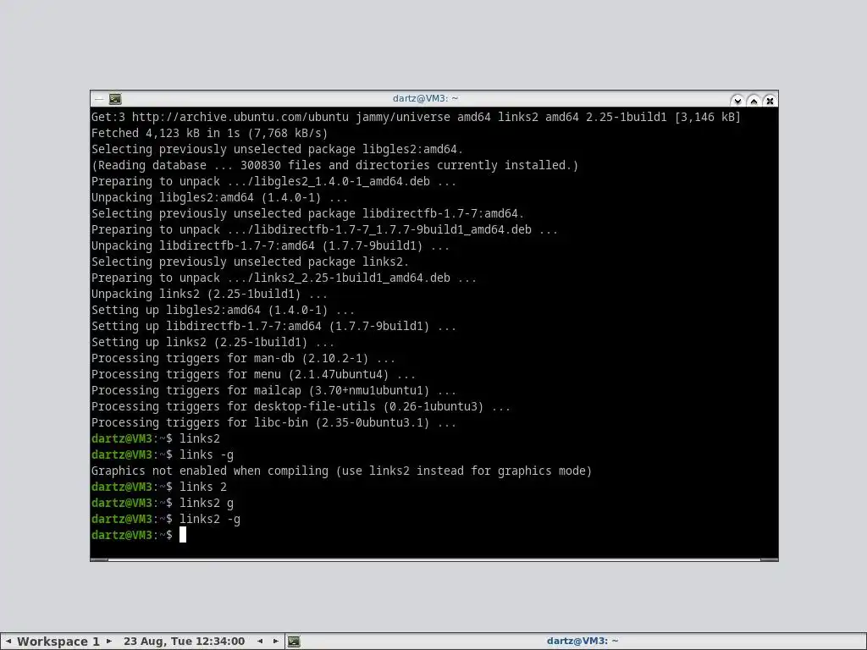Click 'Setting up libdirectfb-1.7-7:amd64' line
Screen dimensions: 867x650
(x=273, y=326)
